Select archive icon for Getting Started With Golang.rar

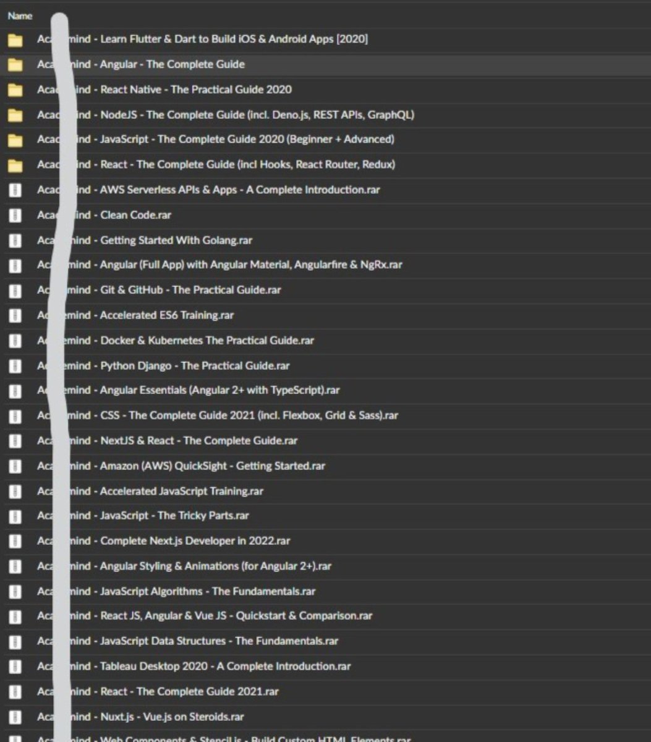[15, 241]
